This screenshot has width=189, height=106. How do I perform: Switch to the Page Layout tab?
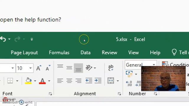[24, 53]
